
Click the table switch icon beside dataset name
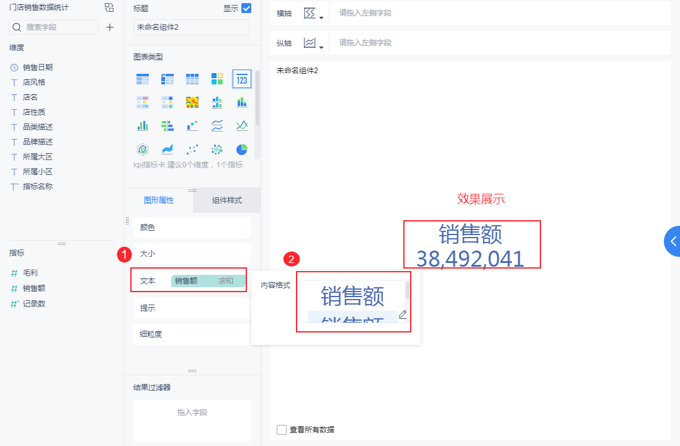(109, 7)
